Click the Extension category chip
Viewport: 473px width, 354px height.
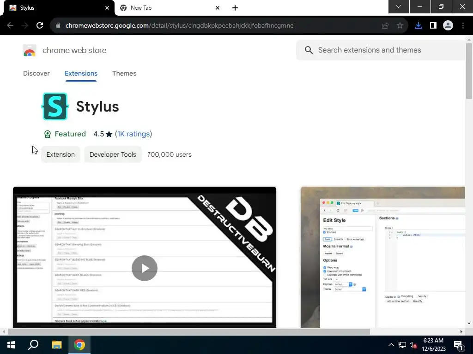click(61, 154)
